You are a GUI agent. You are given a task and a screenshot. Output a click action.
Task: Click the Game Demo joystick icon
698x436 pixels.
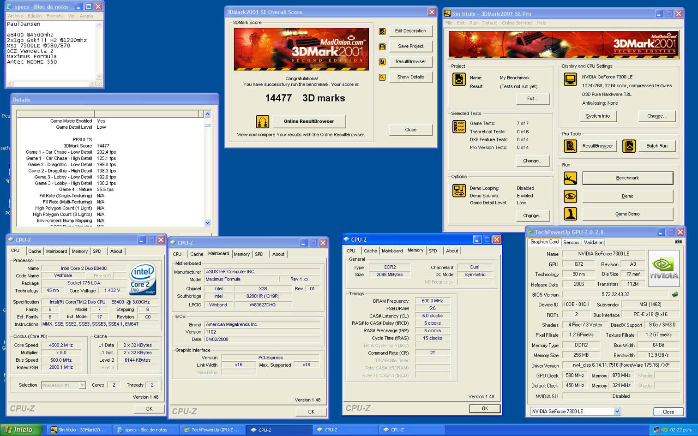click(x=570, y=214)
